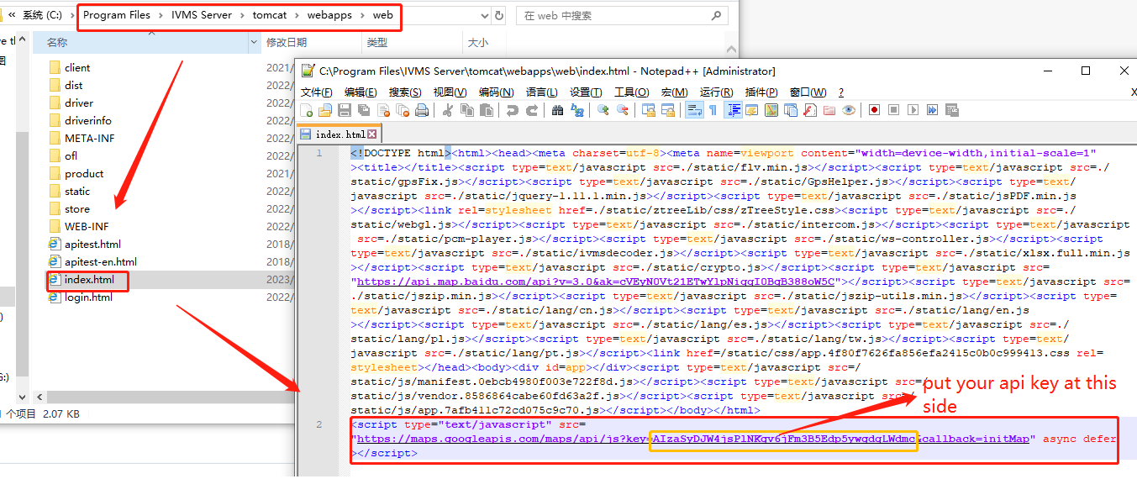This screenshot has height=479, width=1137.
Task: Create a new document in Notepad++ toolbar
Action: tap(306, 110)
